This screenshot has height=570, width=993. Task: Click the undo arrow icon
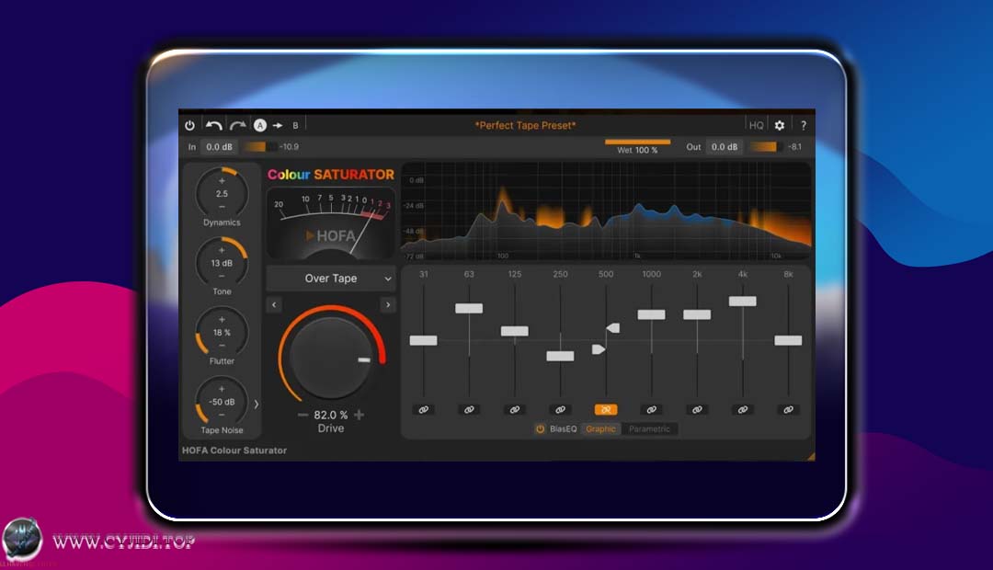(214, 125)
